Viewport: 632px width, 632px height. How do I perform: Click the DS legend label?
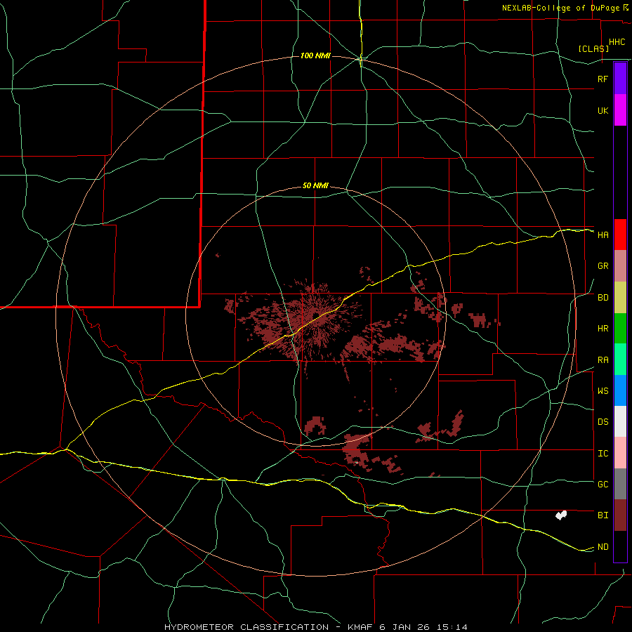pyautogui.click(x=603, y=422)
